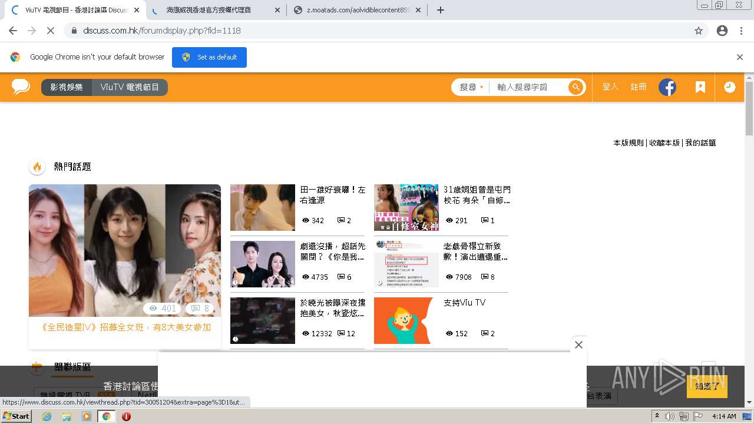Viewport: 754px width, 424px height.
Task: Click the bookmark icon in orange header
Action: point(700,87)
